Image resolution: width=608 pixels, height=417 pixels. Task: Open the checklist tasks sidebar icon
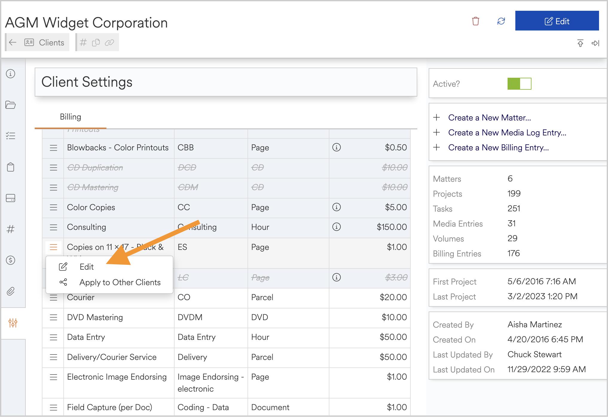[x=11, y=136]
